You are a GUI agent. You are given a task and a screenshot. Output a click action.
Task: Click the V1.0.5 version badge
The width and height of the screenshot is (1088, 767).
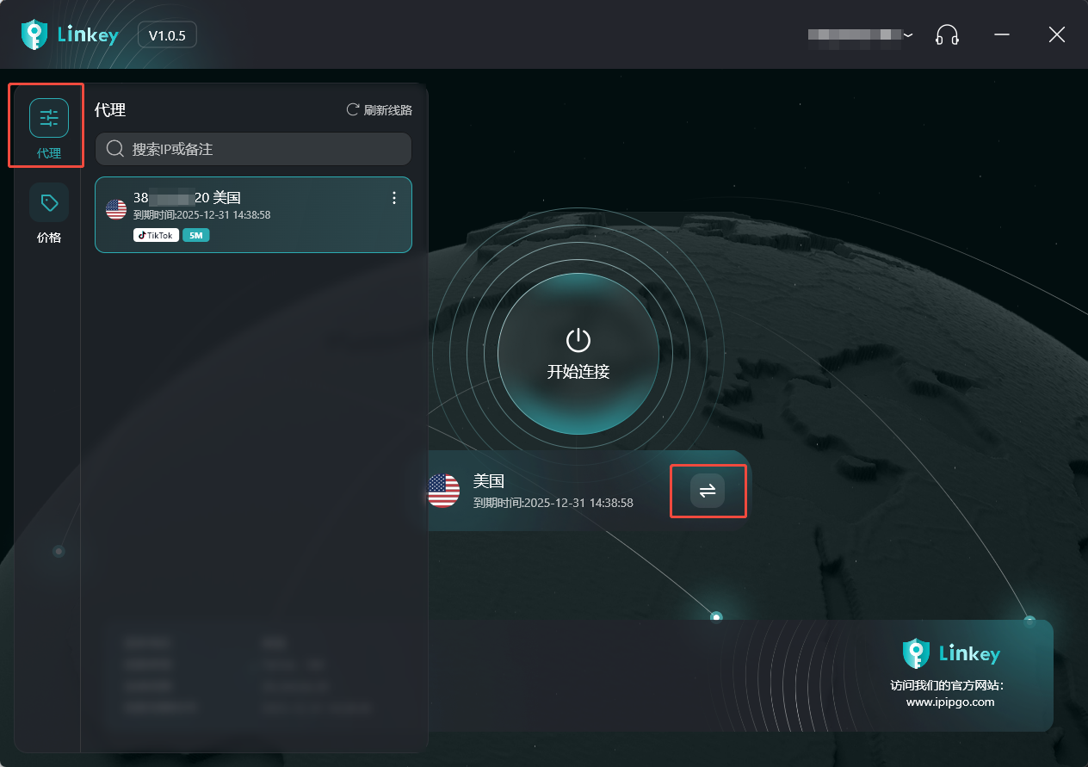(x=167, y=35)
